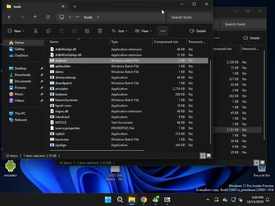This screenshot has width=275, height=206.
Task: Open OneDrive in navigation pane
Action: [x=21, y=56]
